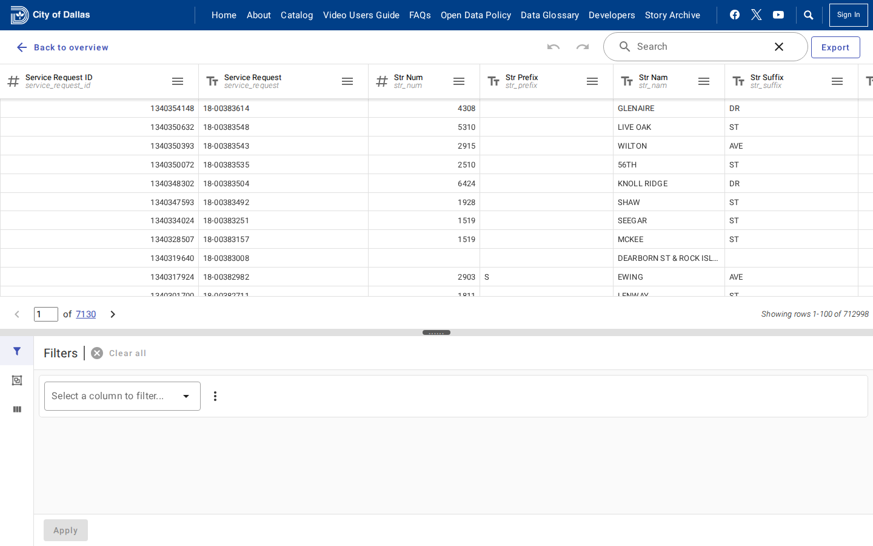Open the About menu item
Image resolution: width=873 pixels, height=546 pixels.
coord(259,15)
